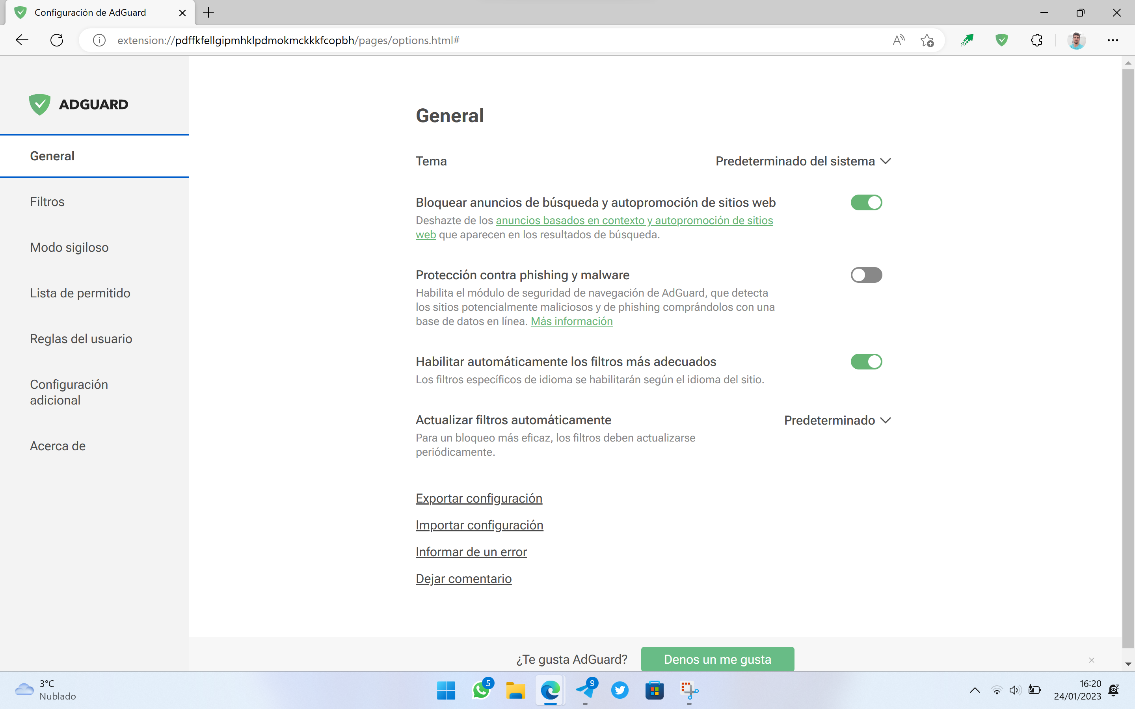Click Importar configuración link
This screenshot has height=709, width=1135.
click(479, 525)
